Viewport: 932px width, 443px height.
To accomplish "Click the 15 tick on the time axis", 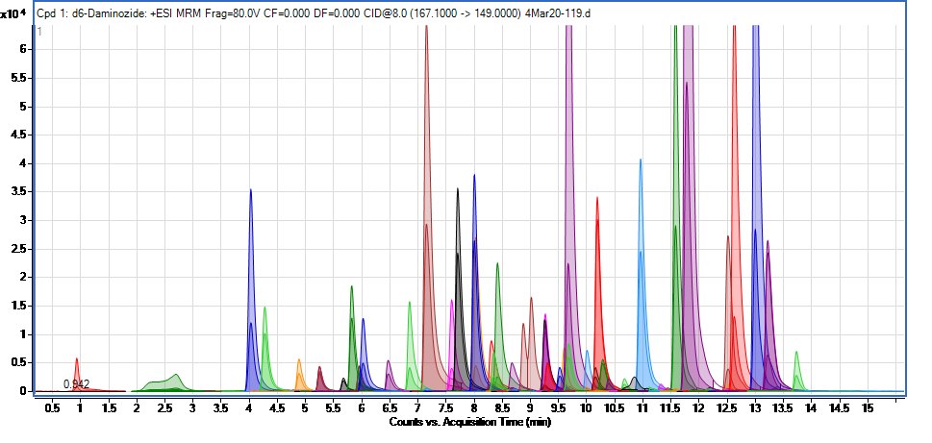I will (867, 407).
